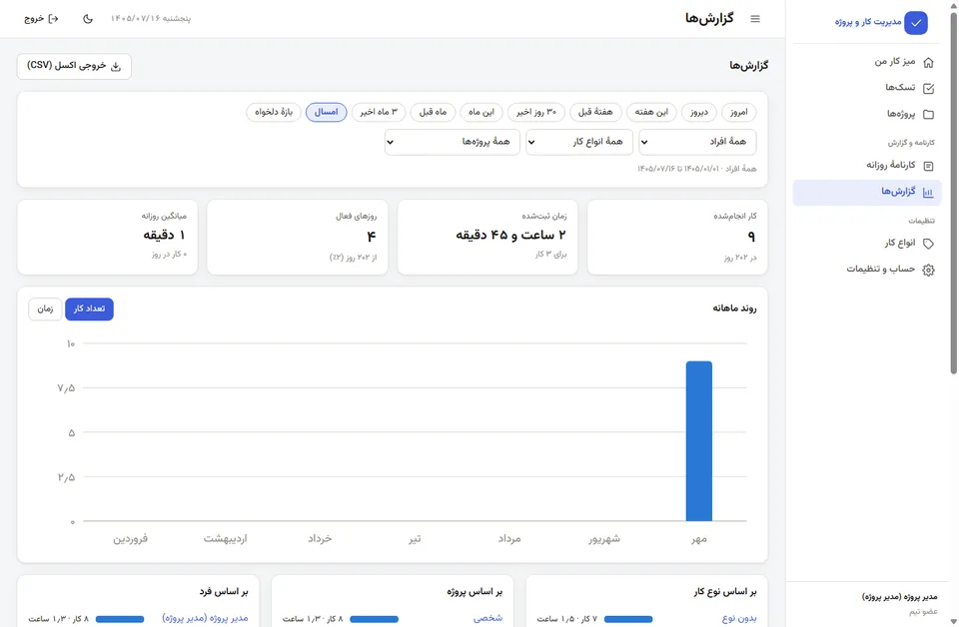Open the همهٔ پروژه‌ها dropdown
The width and height of the screenshot is (959, 627).
[452, 142]
